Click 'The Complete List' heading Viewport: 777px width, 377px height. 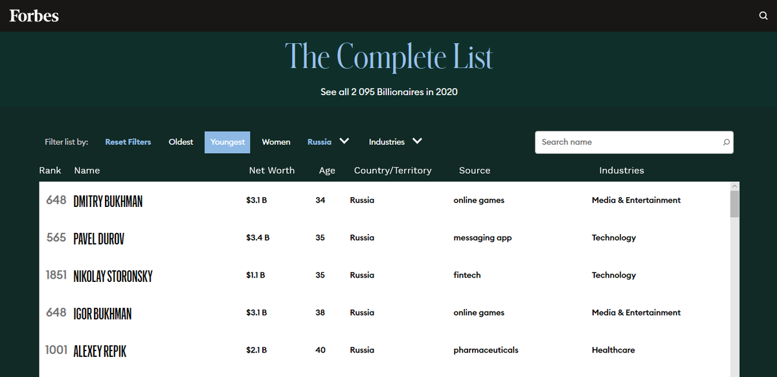[388, 57]
